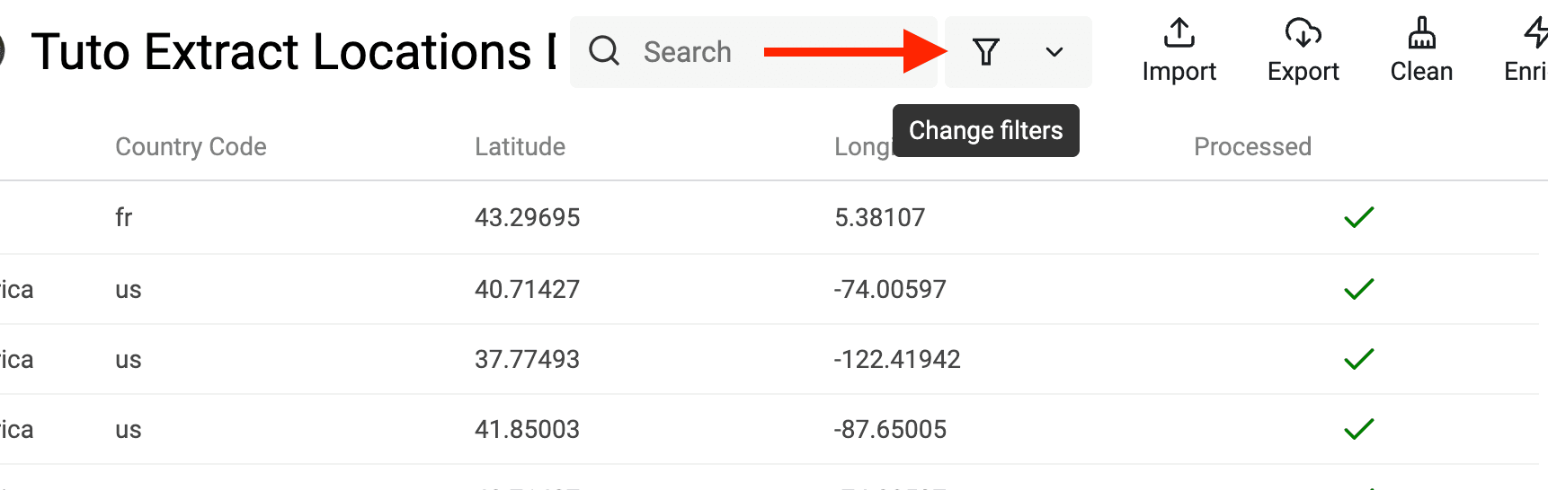
Task: Click the Processed column header
Action: coord(1252,146)
